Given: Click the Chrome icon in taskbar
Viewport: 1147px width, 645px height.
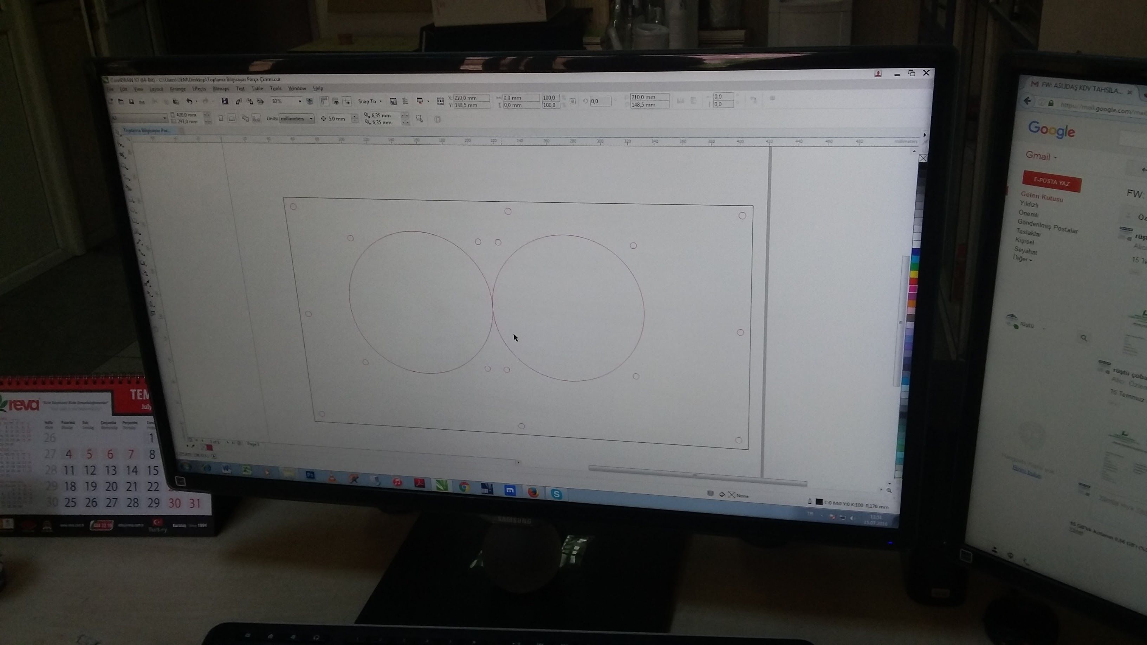Looking at the screenshot, I should [464, 487].
